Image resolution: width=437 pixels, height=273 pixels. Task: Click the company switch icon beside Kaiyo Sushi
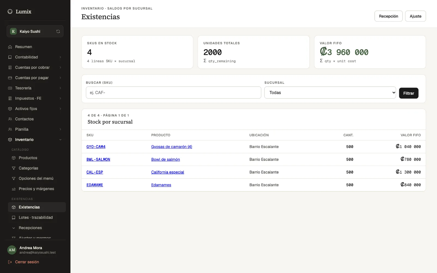(x=58, y=31)
